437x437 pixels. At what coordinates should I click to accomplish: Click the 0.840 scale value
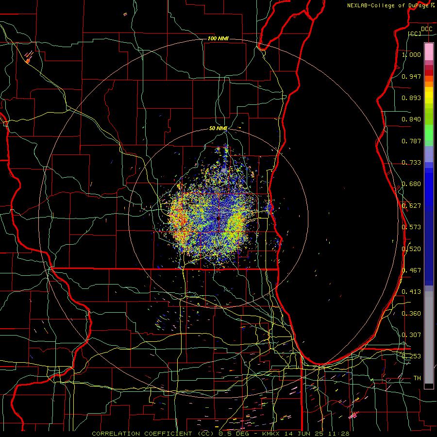click(411, 119)
